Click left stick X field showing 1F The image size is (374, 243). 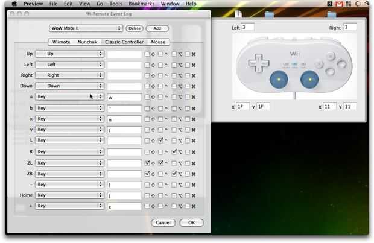click(243, 107)
